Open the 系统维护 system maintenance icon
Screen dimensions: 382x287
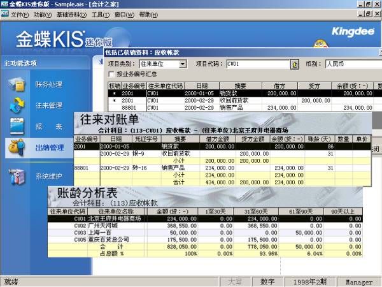19,175
